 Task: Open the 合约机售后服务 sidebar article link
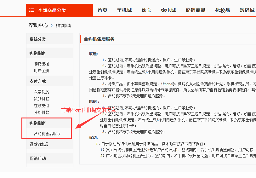(47, 134)
